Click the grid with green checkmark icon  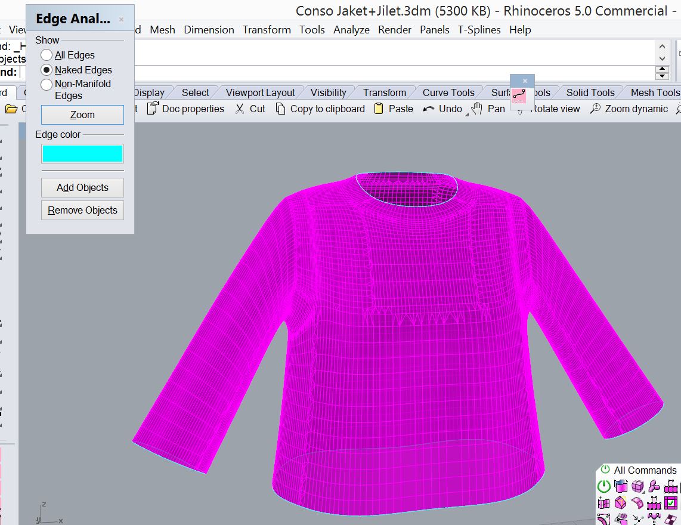click(x=671, y=504)
